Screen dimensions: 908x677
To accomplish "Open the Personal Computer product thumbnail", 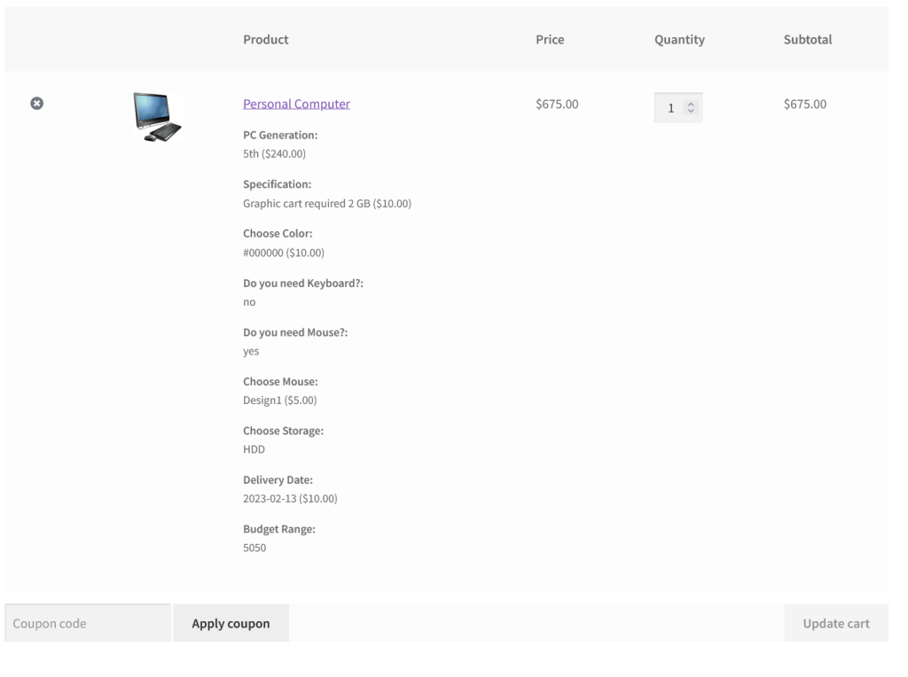I will coord(157,117).
